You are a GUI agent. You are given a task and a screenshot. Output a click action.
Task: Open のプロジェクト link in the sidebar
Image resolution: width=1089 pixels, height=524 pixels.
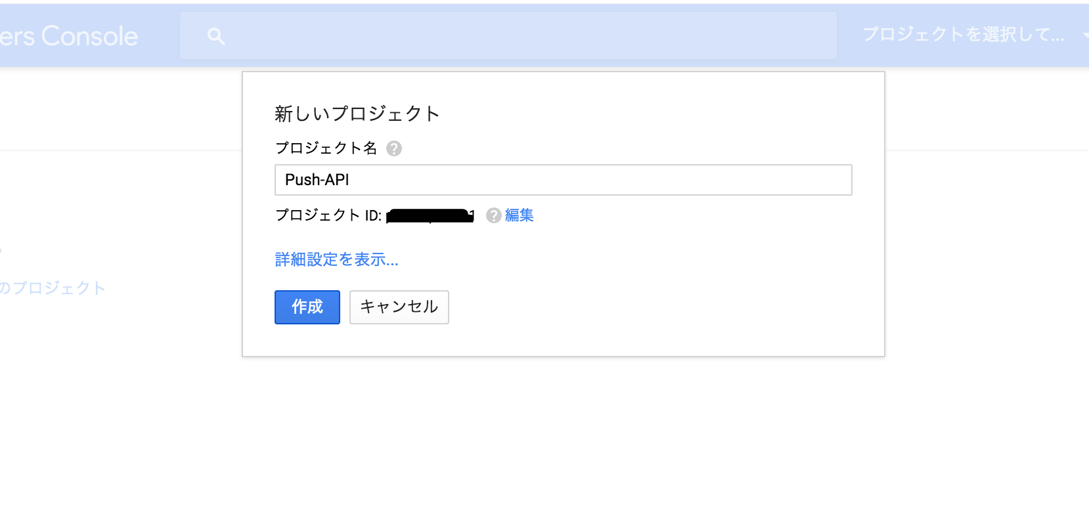click(x=53, y=287)
